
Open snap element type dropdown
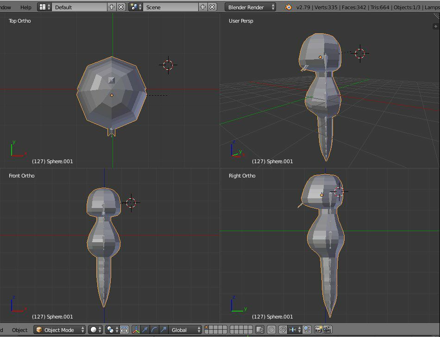tap(295, 330)
